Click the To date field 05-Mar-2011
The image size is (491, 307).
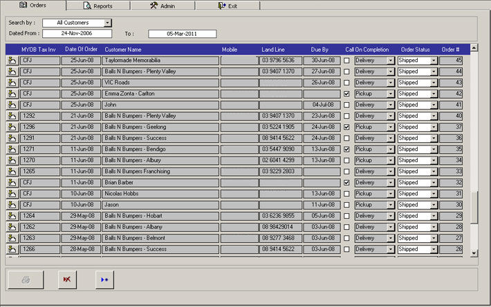coord(183,34)
